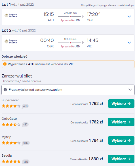Expand Lot 2 flight details chevron

[x=129, y=43]
